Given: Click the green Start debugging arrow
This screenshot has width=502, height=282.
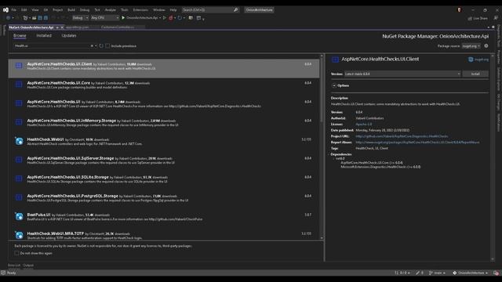Looking at the screenshot, I should coord(123,18).
